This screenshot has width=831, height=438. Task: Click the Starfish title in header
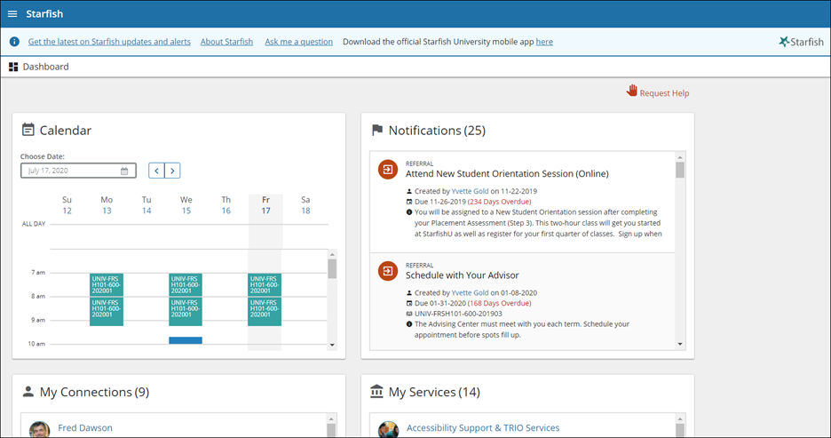(x=44, y=14)
